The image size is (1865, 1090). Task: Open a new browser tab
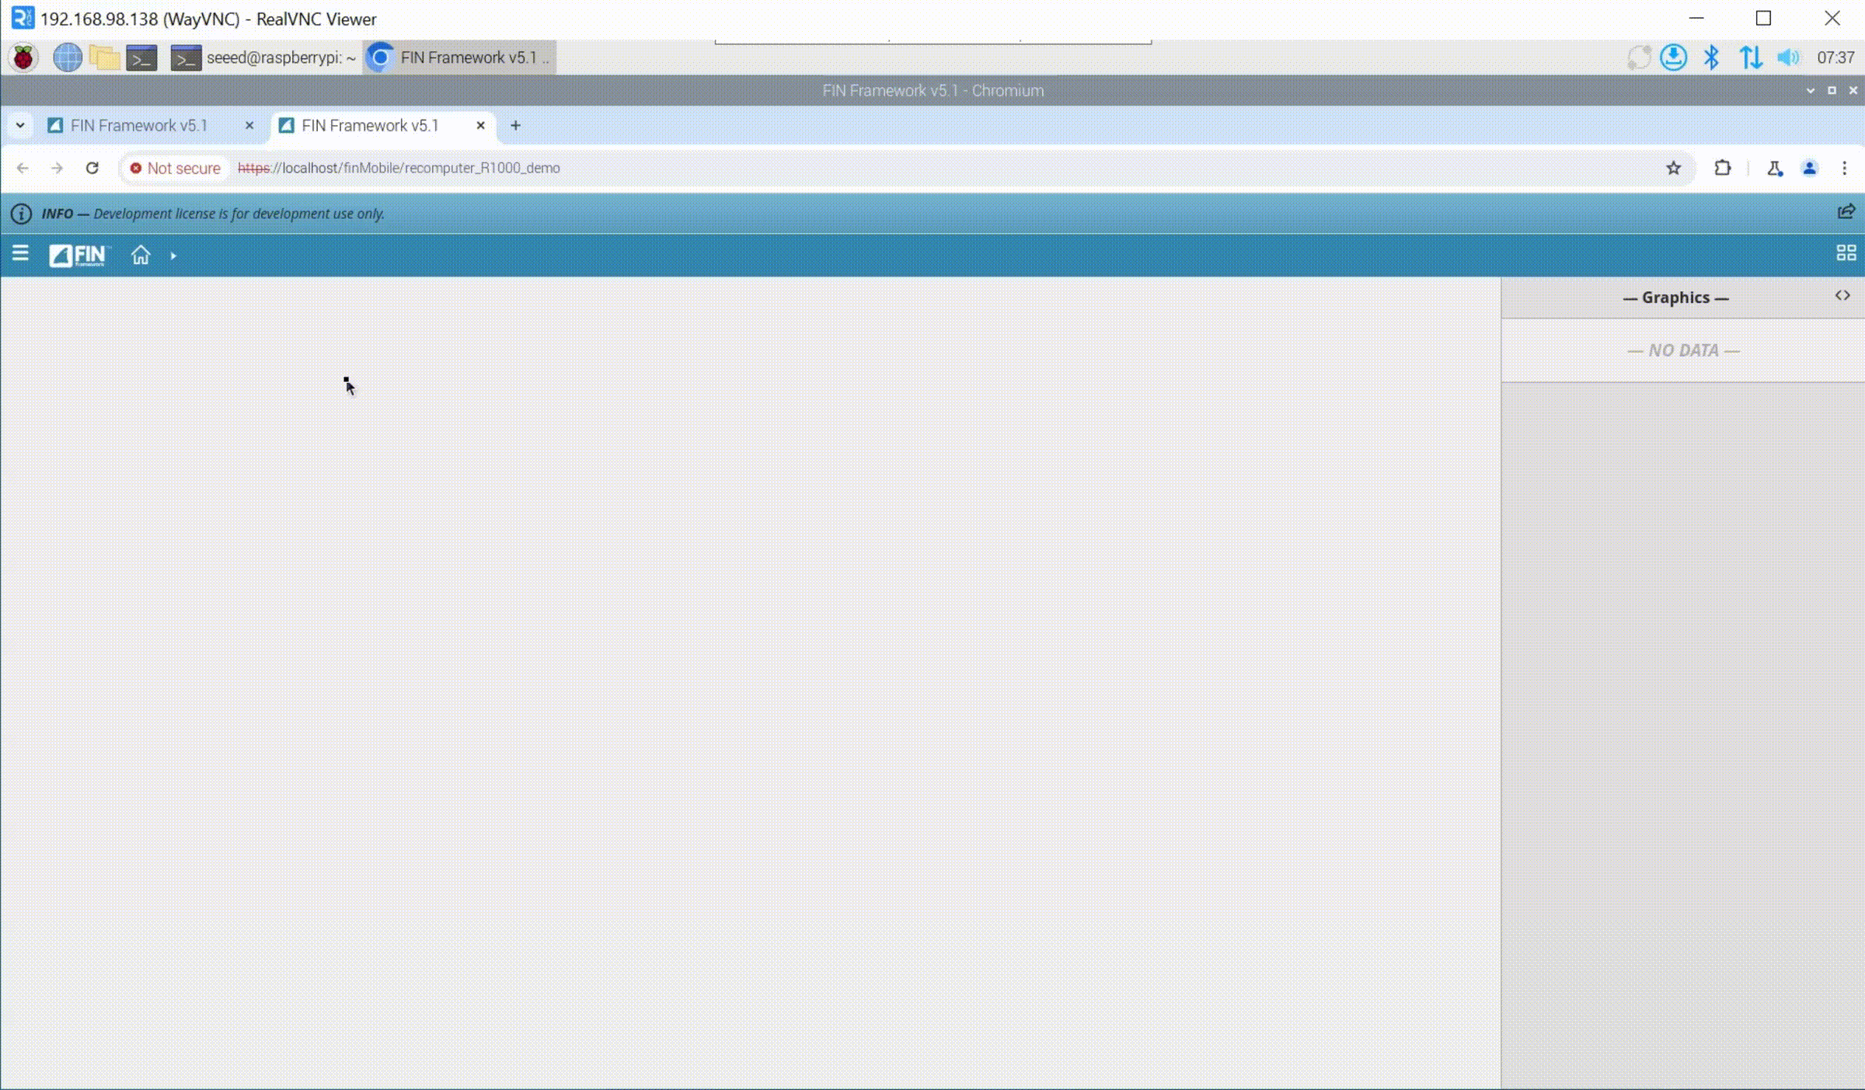tap(515, 126)
